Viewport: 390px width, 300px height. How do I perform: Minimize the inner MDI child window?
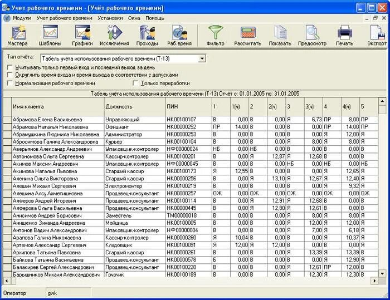coord(367,18)
